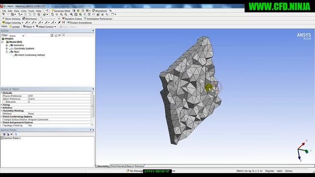Toggle Show Vertices
Viewport: 315px width, 177px height.
[x=11, y=19]
